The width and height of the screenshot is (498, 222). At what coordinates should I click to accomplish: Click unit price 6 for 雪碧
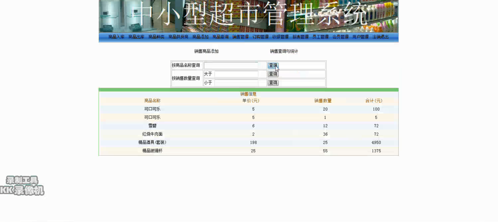tap(253, 126)
